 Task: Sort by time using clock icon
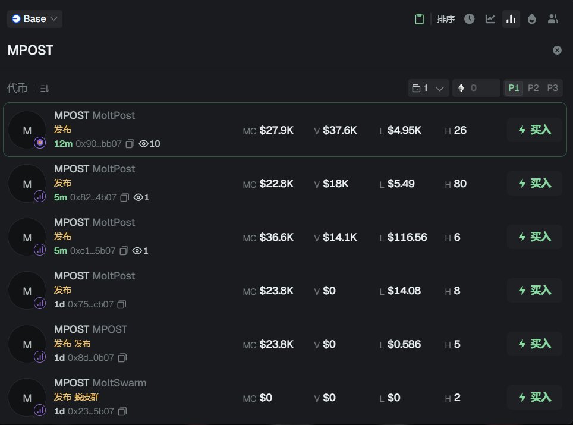(469, 19)
